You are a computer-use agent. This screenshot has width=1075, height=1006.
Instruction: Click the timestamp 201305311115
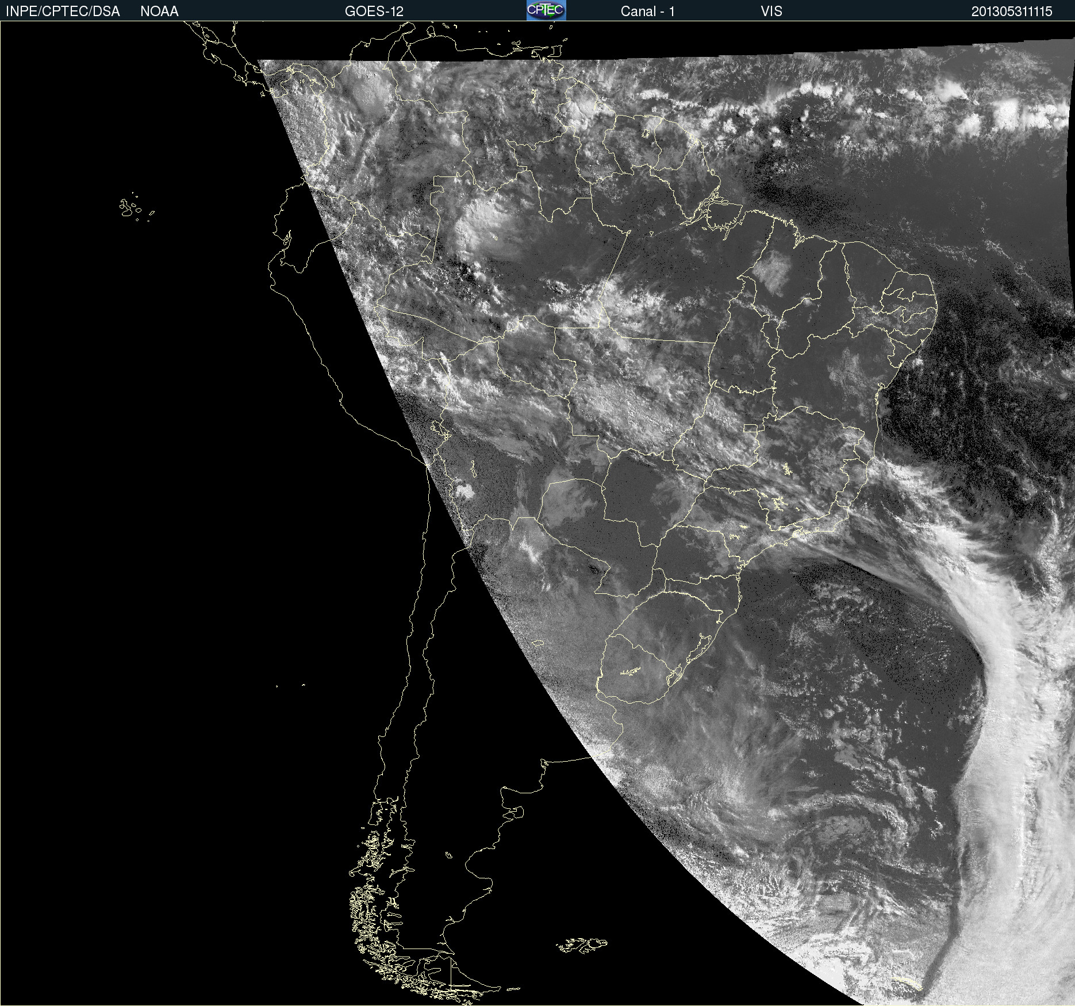click(x=1012, y=11)
